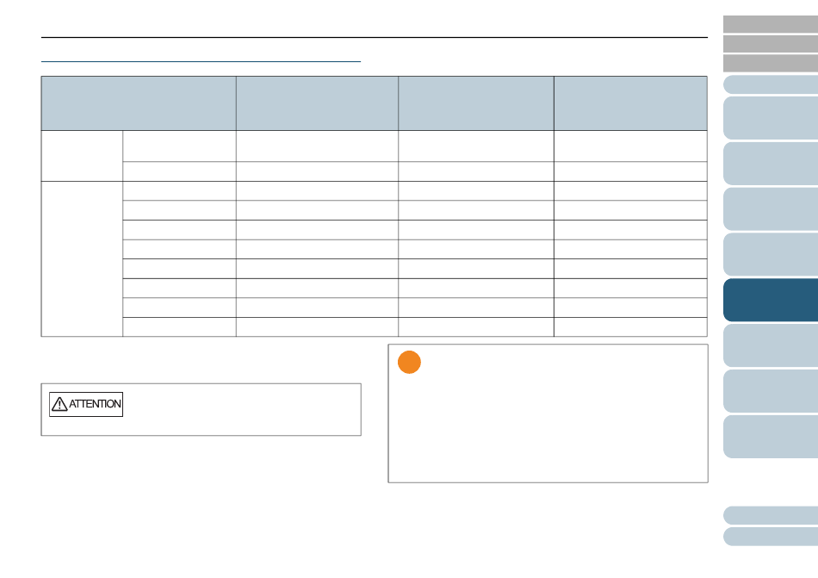Click the second shaded table header column
The height and width of the screenshot is (578, 818).
[x=317, y=103]
